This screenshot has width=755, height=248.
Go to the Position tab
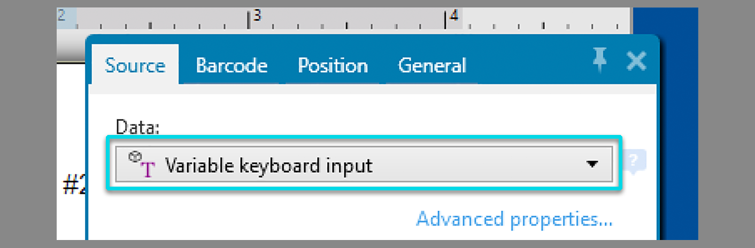(x=333, y=66)
